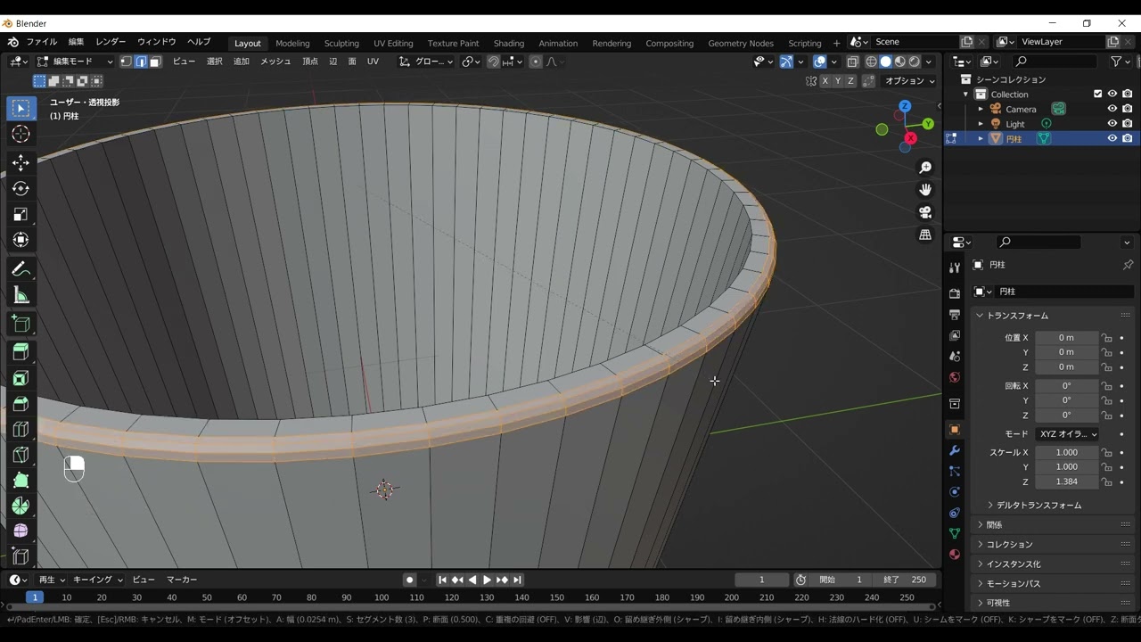Open the Material properties tab
The image size is (1141, 642).
click(x=955, y=555)
